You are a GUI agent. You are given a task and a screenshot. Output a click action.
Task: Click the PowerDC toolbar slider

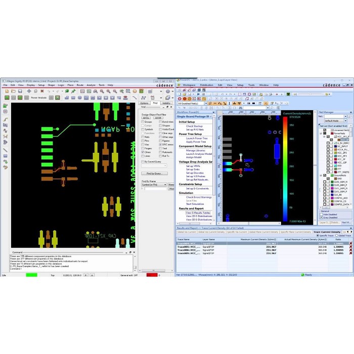pyautogui.click(x=311, y=94)
